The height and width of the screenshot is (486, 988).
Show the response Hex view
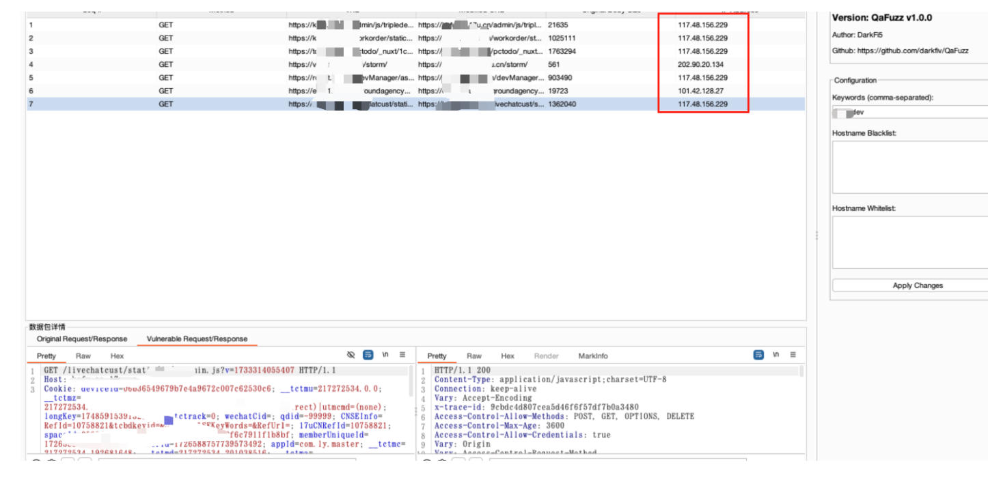507,356
